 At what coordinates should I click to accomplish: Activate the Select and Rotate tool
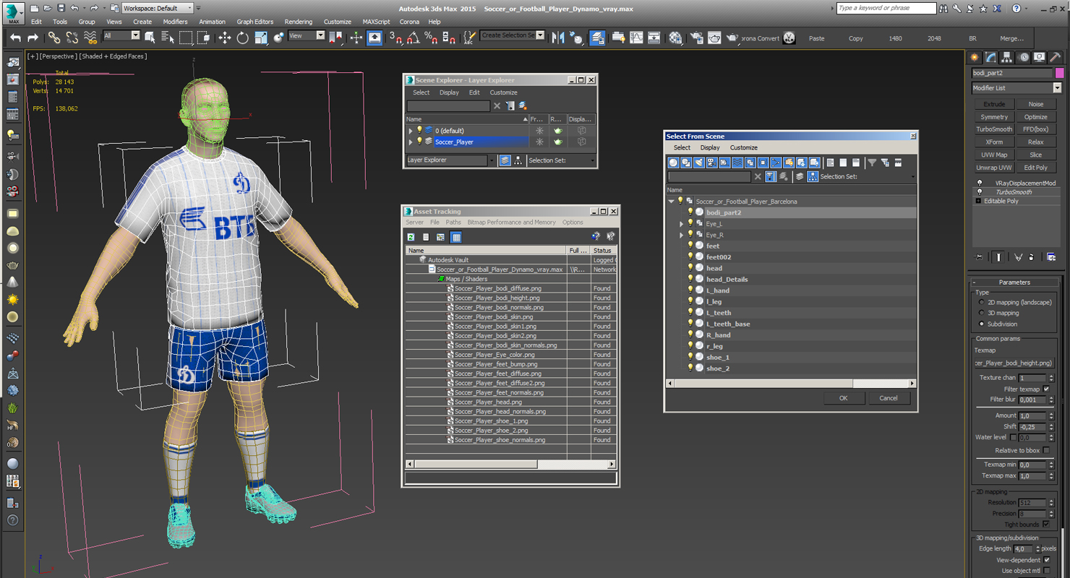click(242, 38)
